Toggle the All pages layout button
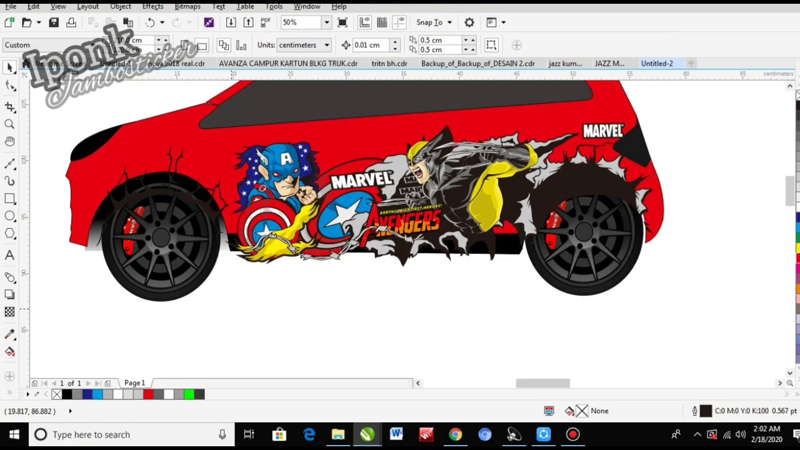Viewport: 800px width, 450px height. (224, 45)
